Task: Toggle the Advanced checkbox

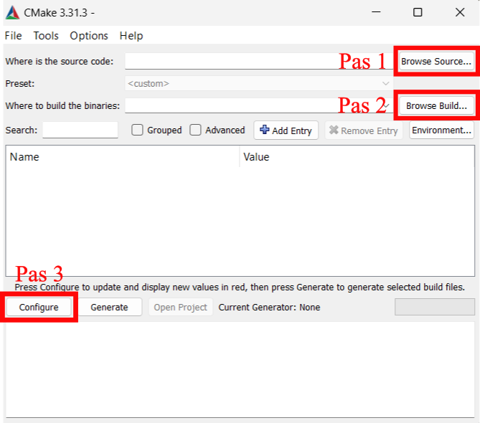Action: [196, 130]
